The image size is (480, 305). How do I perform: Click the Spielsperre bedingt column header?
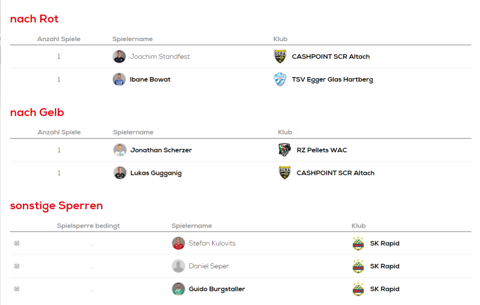[88, 226]
